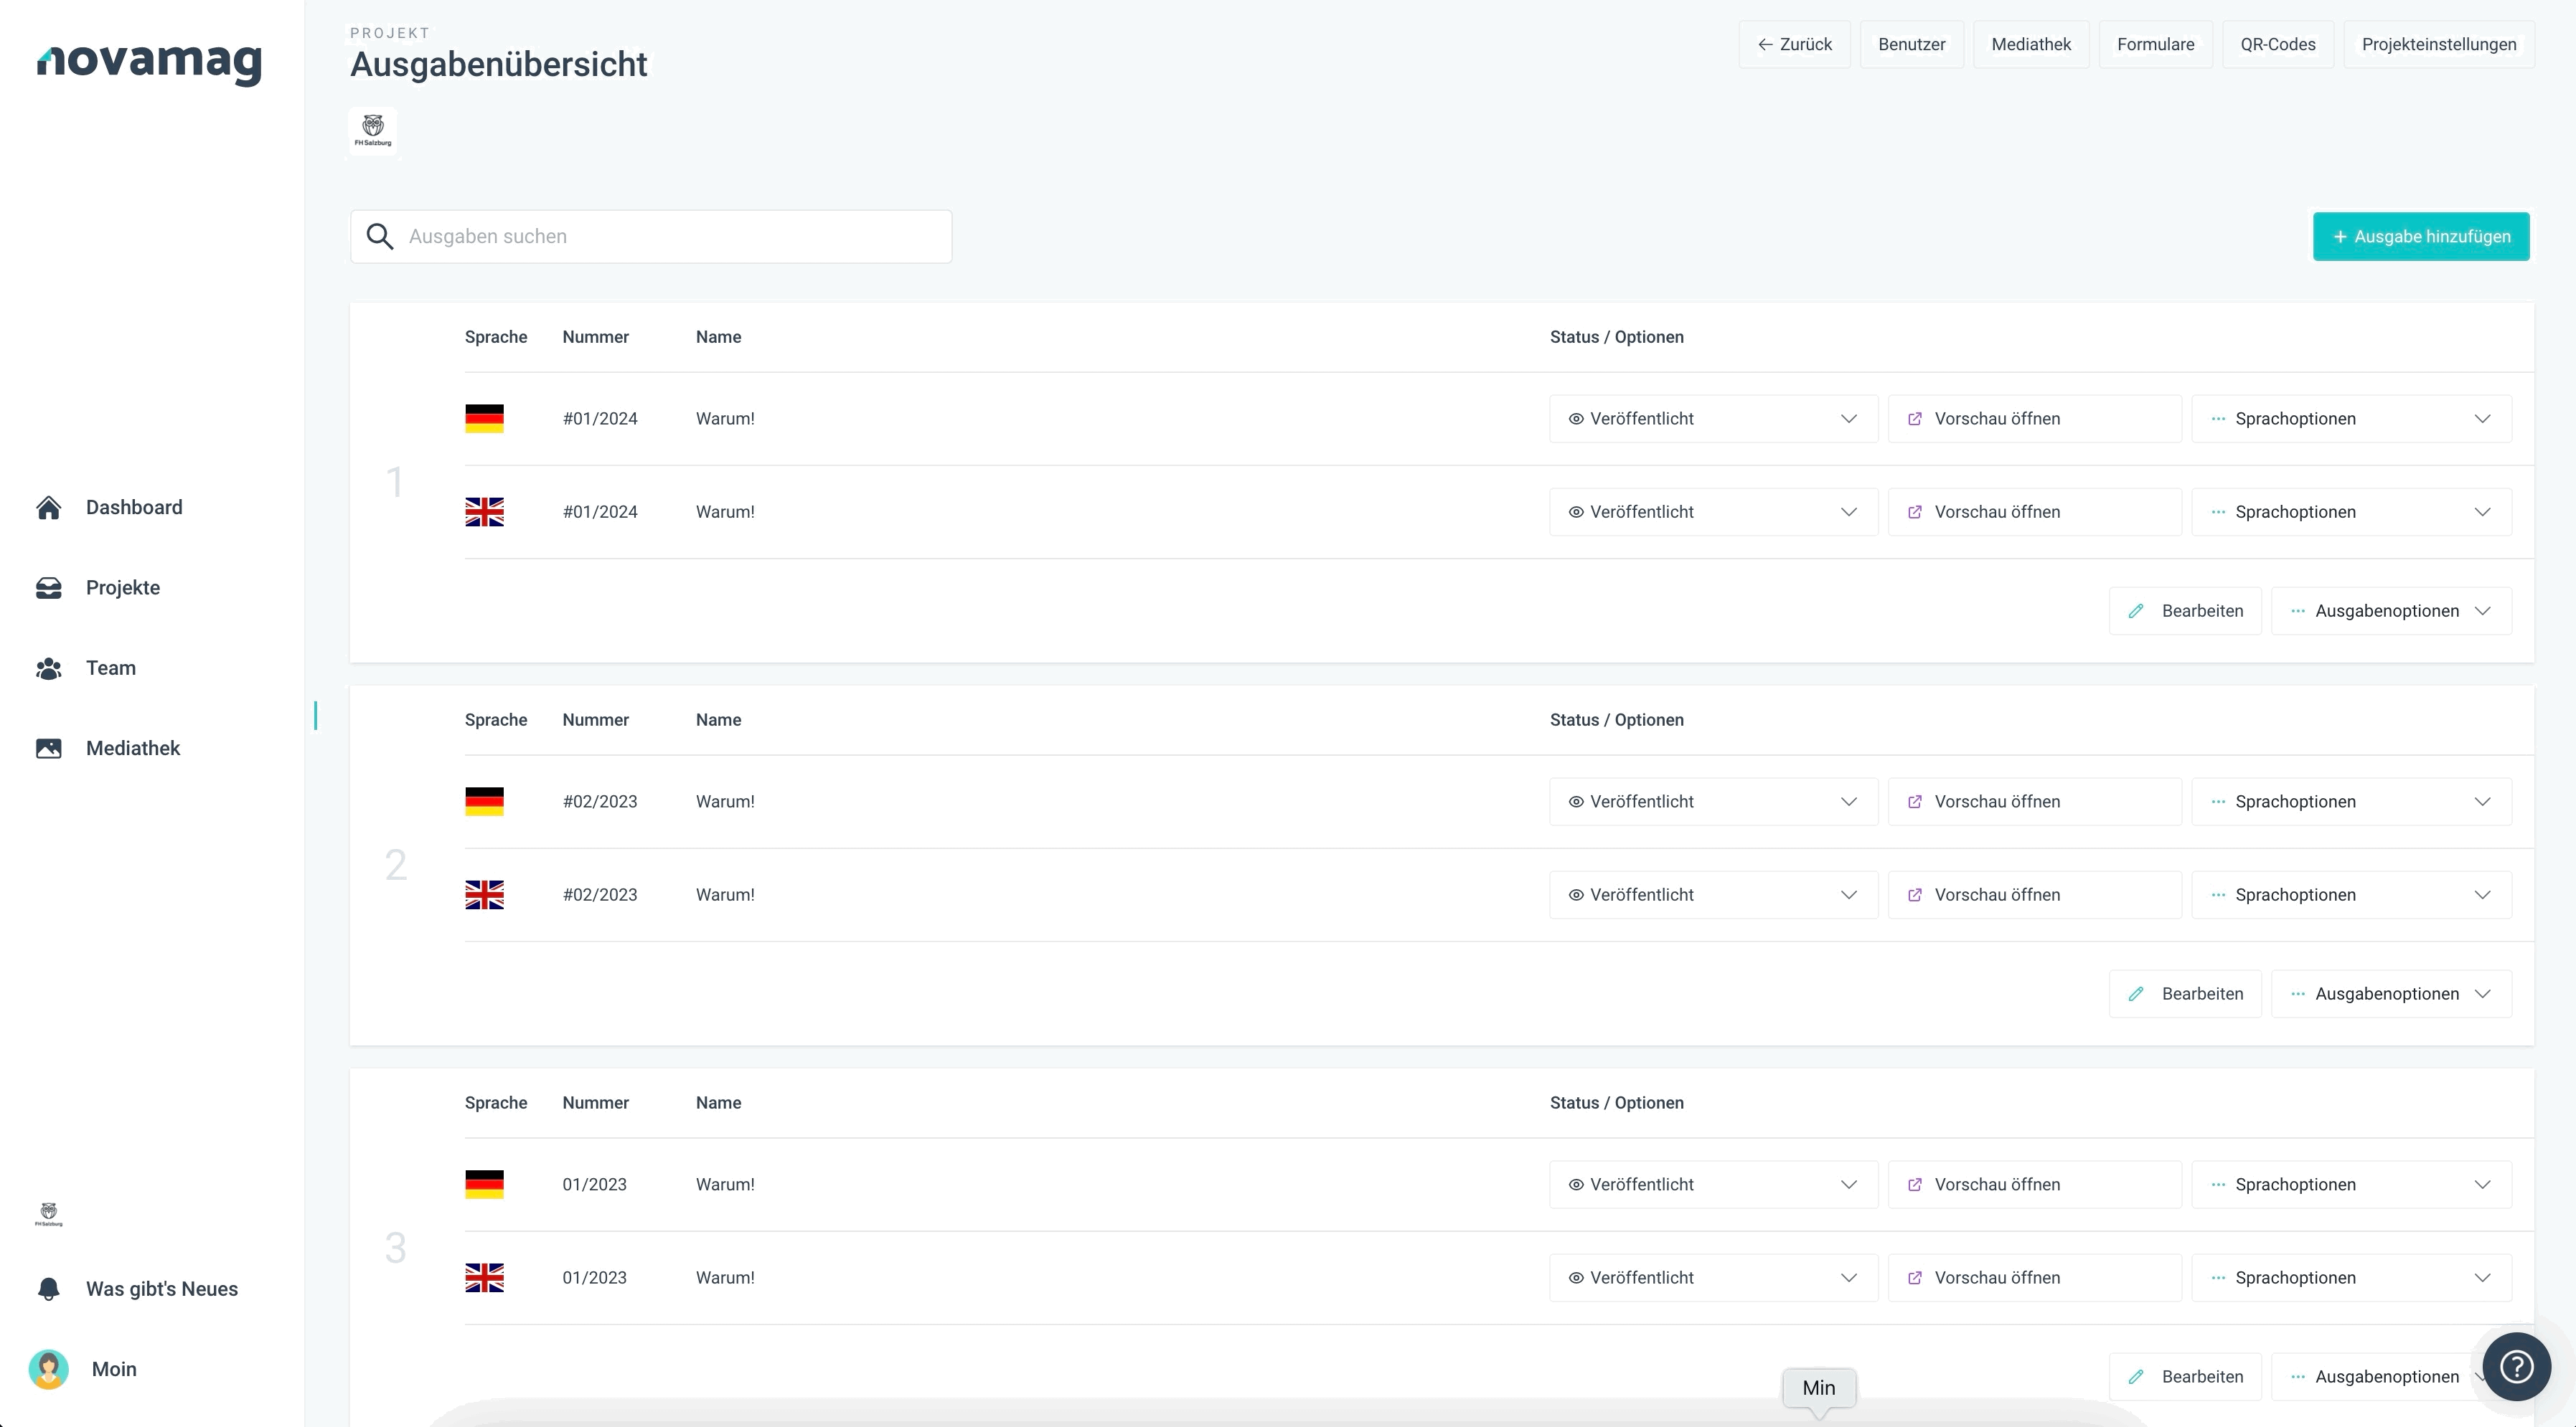Click number 01/2023 in the German row

(x=594, y=1184)
